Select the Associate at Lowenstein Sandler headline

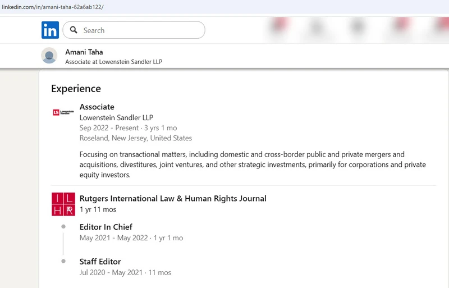113,62
